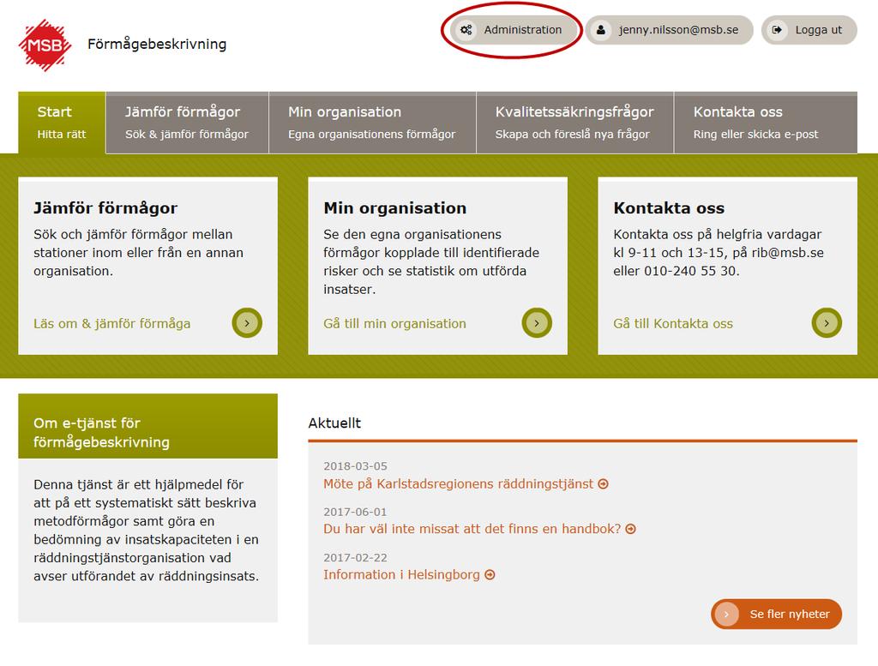Select the Start tab
This screenshot has height=666, width=878.
point(62,123)
